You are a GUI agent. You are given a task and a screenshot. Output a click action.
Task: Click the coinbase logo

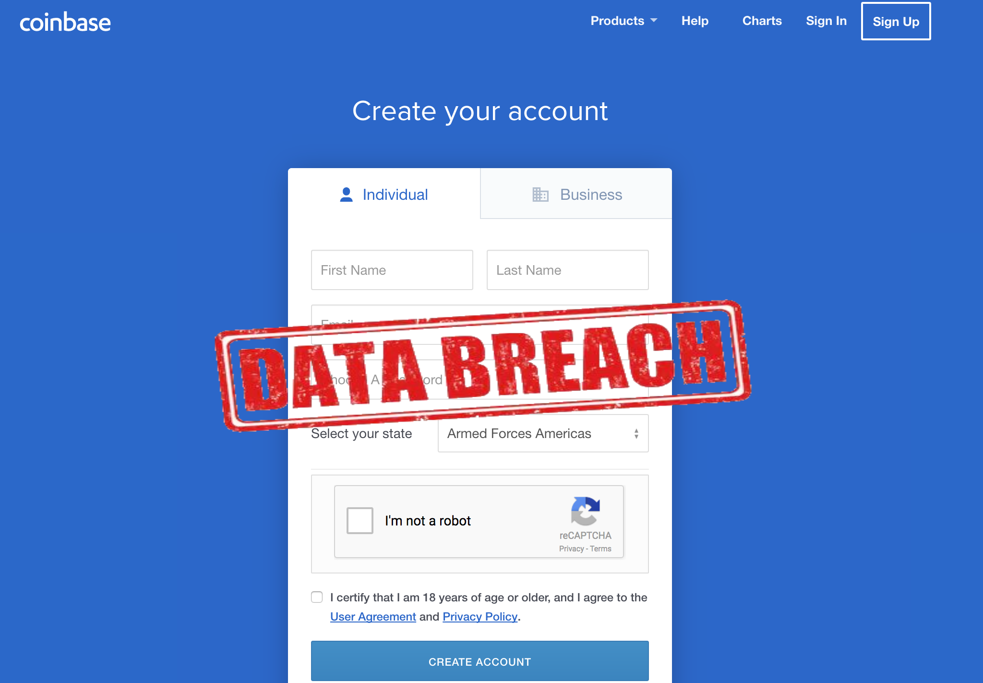coord(65,22)
